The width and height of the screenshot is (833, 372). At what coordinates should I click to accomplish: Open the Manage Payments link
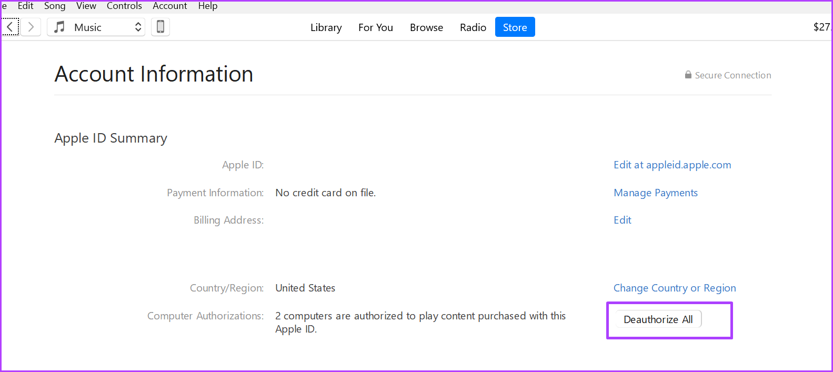coord(656,193)
